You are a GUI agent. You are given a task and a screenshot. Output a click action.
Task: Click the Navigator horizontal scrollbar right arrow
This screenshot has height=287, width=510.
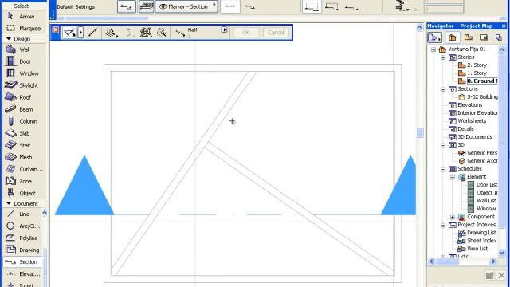point(493,261)
